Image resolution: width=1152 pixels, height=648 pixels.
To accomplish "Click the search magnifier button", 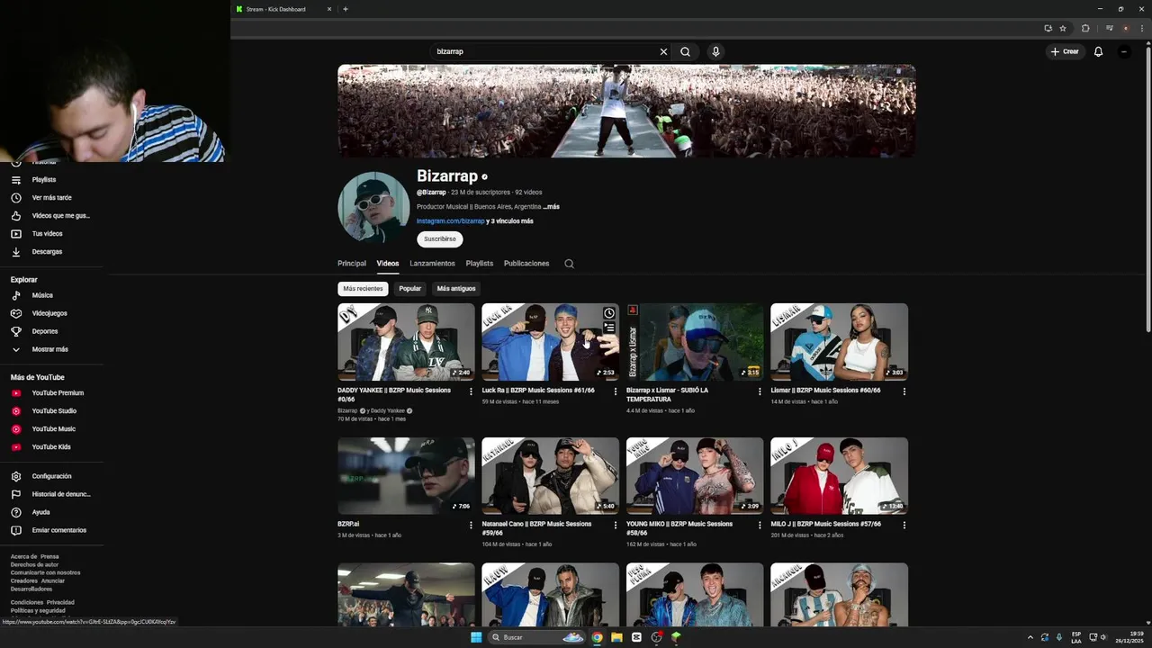I will (x=685, y=51).
